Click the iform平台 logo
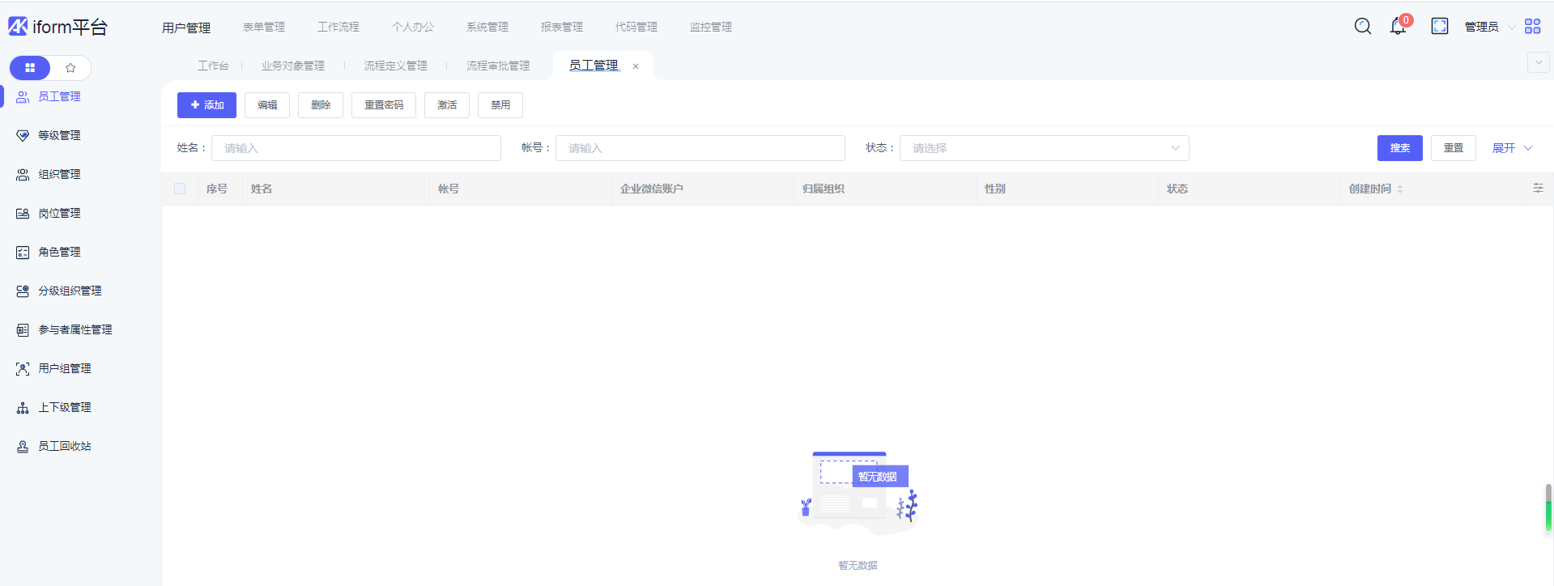Image resolution: width=1554 pixels, height=586 pixels. tap(58, 27)
